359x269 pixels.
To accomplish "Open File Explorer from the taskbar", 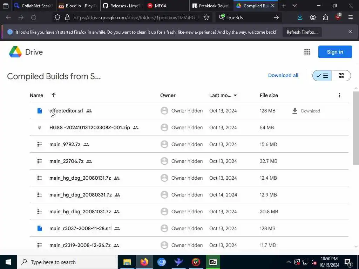I will tap(127, 262).
